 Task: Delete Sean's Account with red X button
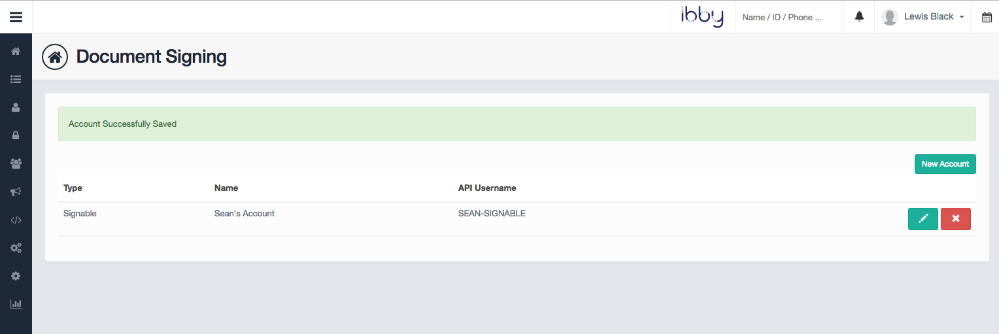(x=955, y=219)
